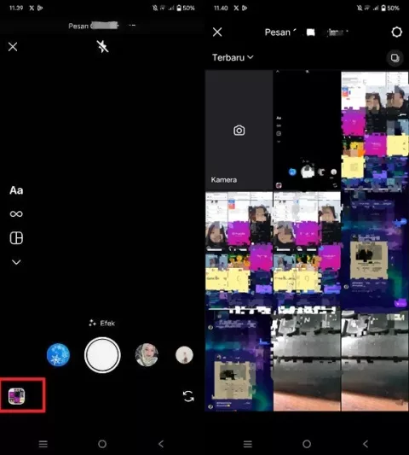Open the Aa text mode tool
The image size is (409, 455).
(x=16, y=190)
